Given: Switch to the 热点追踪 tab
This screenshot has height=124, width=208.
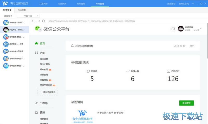Looking at the screenshot, I should pyautogui.click(x=81, y=4).
